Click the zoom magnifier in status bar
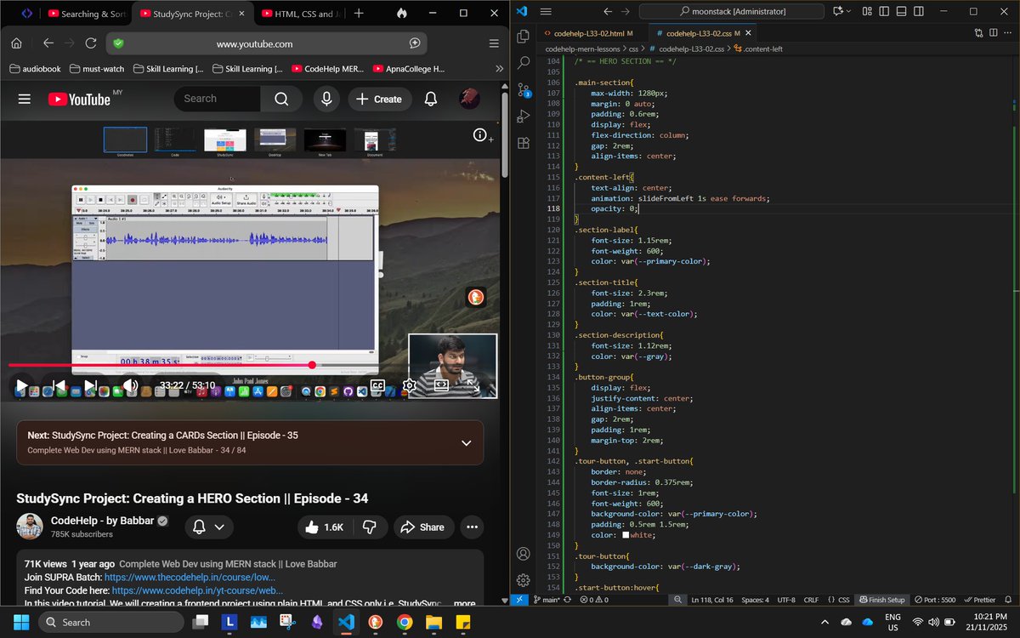Image resolution: width=1020 pixels, height=638 pixels. pyautogui.click(x=677, y=600)
